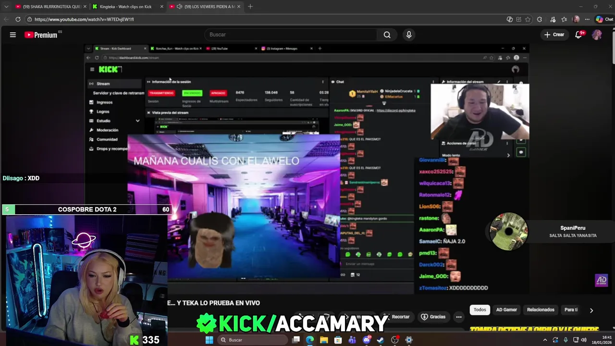615x346 pixels.
Task: Open Copilot Chat in the Edge toolbar
Action: tap(604, 19)
